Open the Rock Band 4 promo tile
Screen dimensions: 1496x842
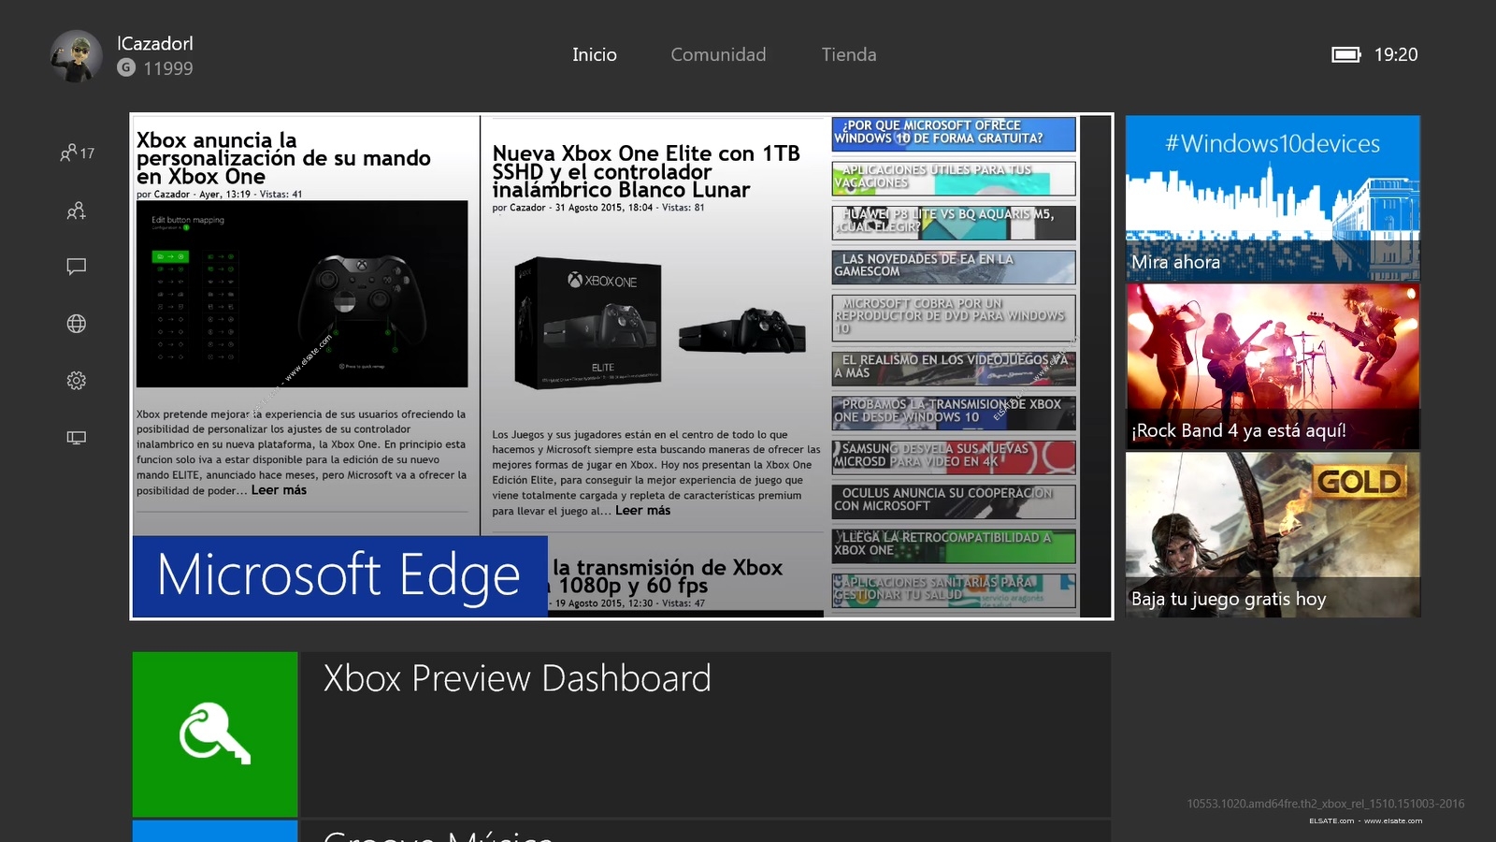click(x=1273, y=367)
